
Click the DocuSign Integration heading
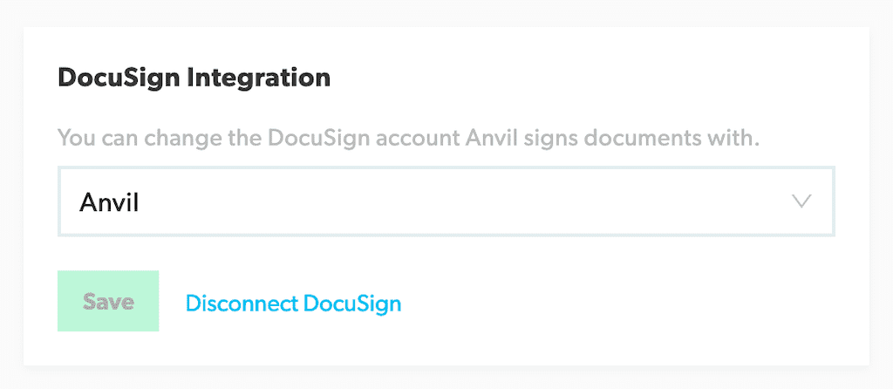(194, 78)
